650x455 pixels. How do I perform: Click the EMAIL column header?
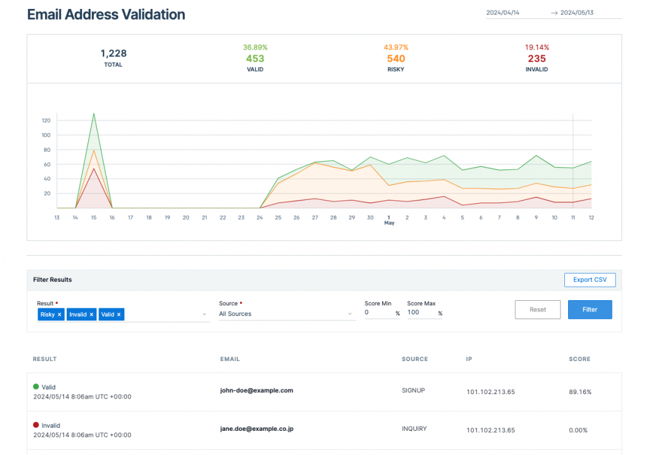pos(230,359)
